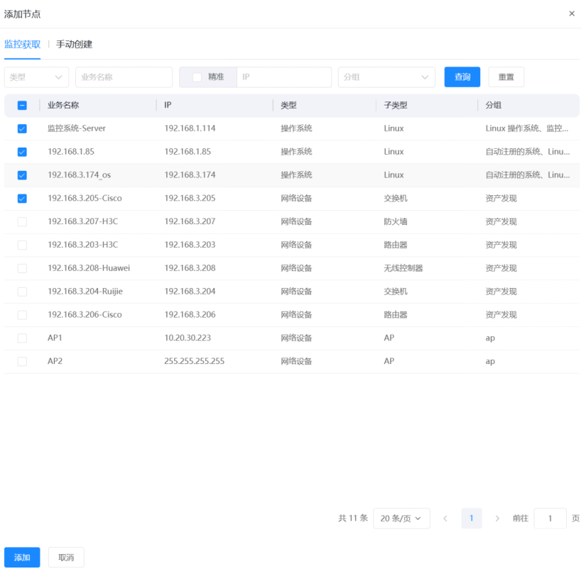581x576 pixels.
Task: Click the 业务名称 column header
Action: (x=63, y=105)
